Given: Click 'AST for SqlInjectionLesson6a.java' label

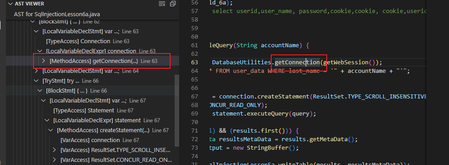Looking at the screenshot, I should [57, 14].
